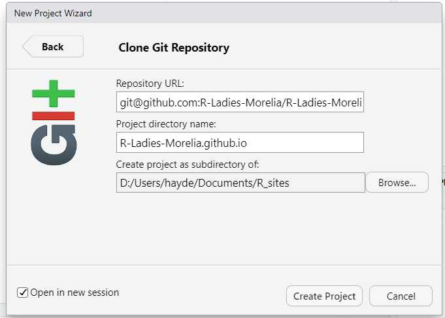Viewport: 445px width, 318px height.
Task: Cancel the New Project Wizard
Action: coord(401,296)
